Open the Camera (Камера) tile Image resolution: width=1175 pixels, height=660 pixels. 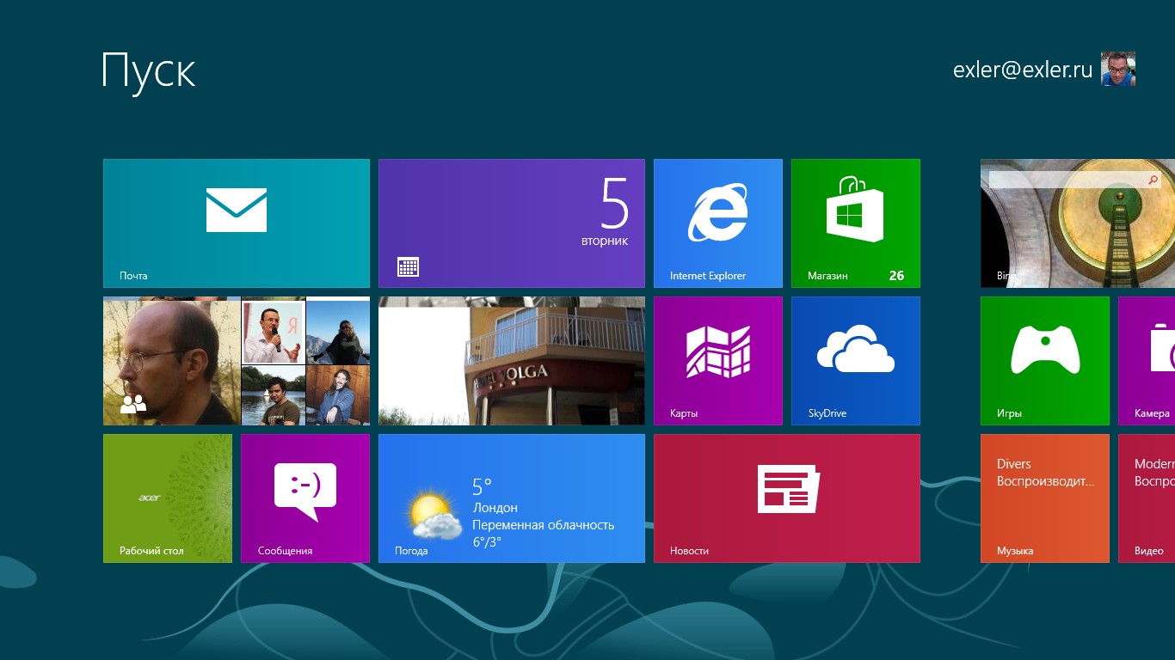1147,361
